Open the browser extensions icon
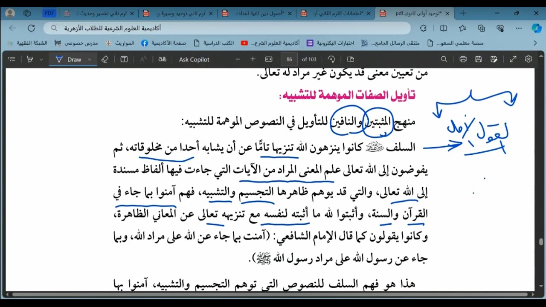 click(x=423, y=28)
